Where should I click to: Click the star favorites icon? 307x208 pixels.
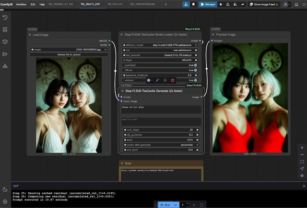221,4
